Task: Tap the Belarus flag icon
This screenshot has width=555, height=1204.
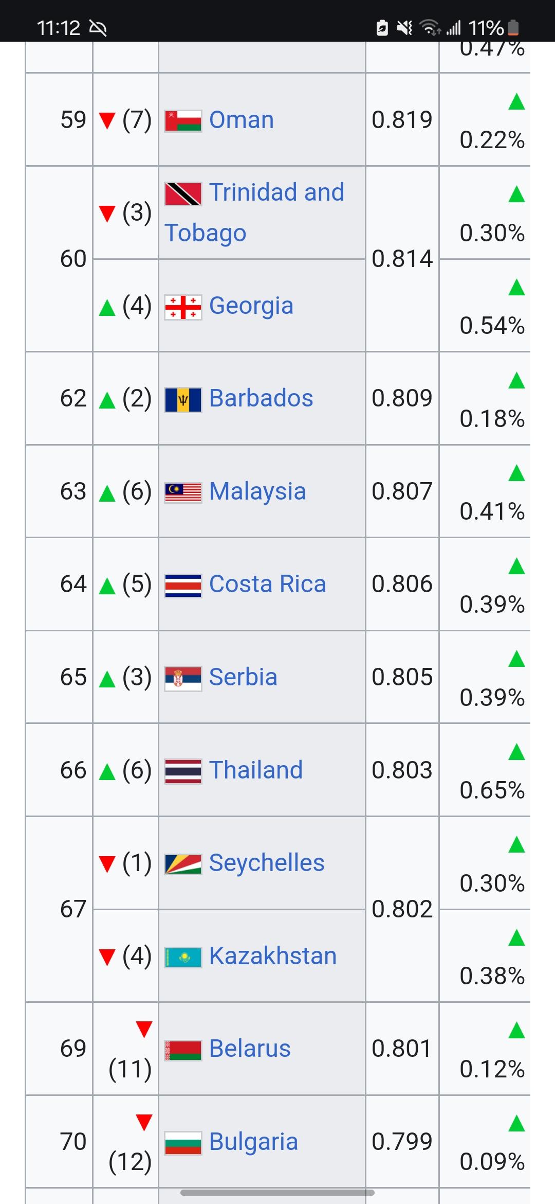Action: 183,1050
